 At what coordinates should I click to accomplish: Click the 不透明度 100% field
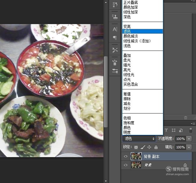coord(181,139)
